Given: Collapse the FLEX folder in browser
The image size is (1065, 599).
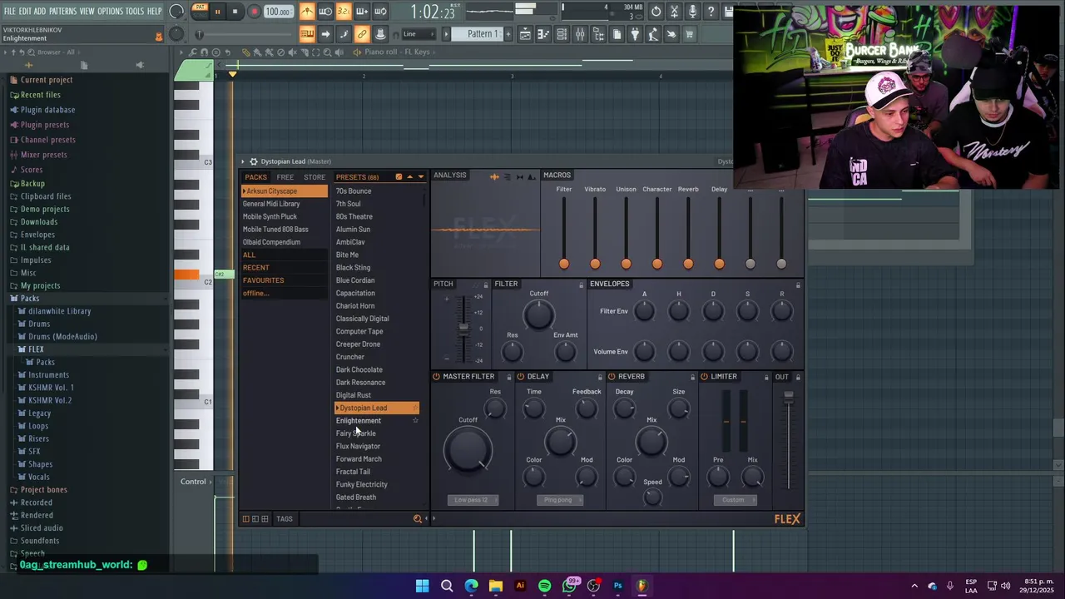Looking at the screenshot, I should click(36, 349).
